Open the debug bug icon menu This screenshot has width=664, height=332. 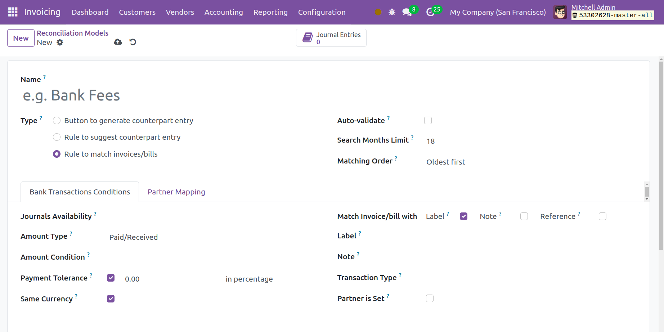(x=392, y=12)
